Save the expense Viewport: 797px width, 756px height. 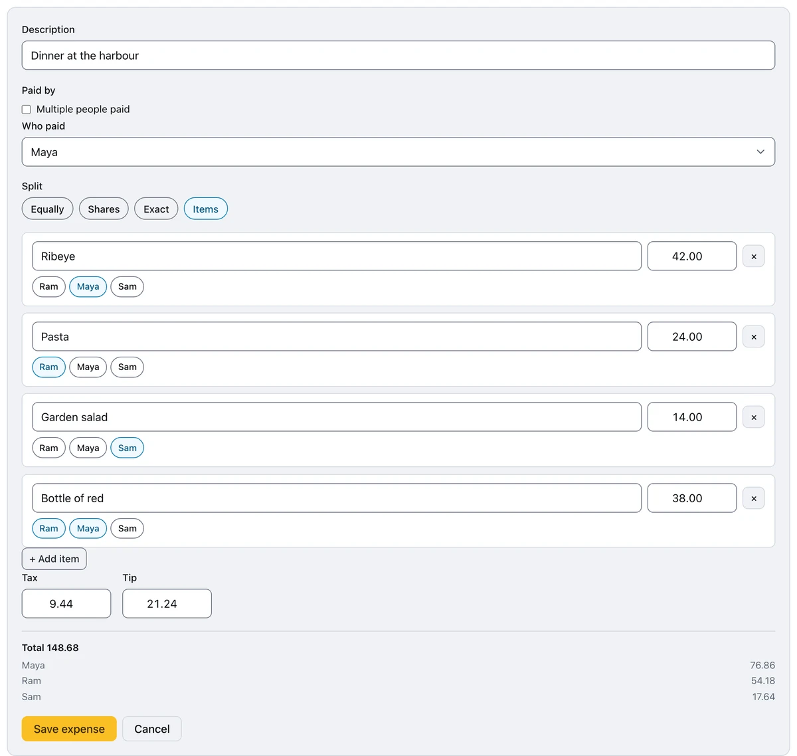click(x=69, y=729)
